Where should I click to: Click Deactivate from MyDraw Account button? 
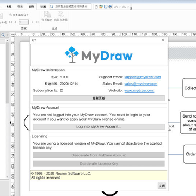pyautogui.click(x=99, y=155)
